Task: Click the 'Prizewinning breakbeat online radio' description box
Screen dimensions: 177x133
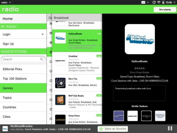Action: 139,93
